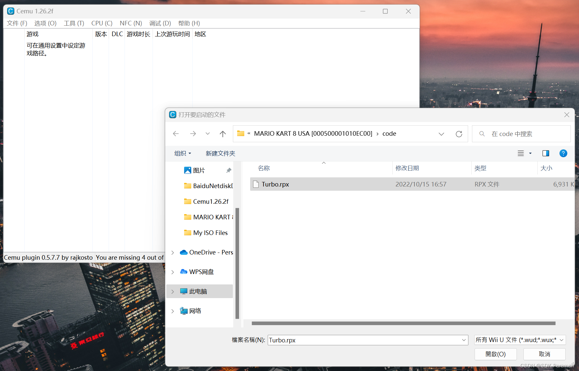The height and width of the screenshot is (371, 579).
Task: Toggle the preview pane
Action: [546, 153]
